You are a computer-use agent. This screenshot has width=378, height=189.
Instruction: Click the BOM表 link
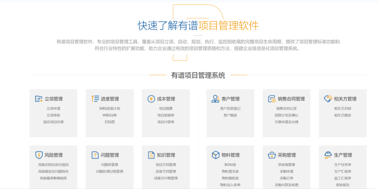(230, 165)
